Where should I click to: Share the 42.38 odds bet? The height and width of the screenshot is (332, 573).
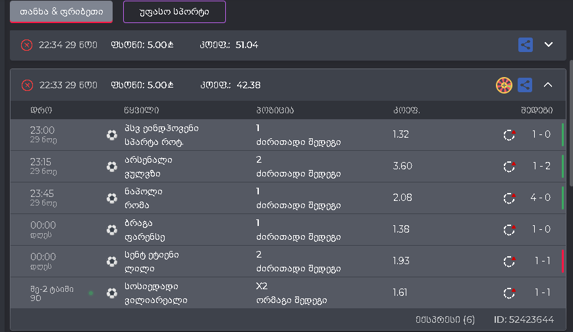tap(525, 85)
